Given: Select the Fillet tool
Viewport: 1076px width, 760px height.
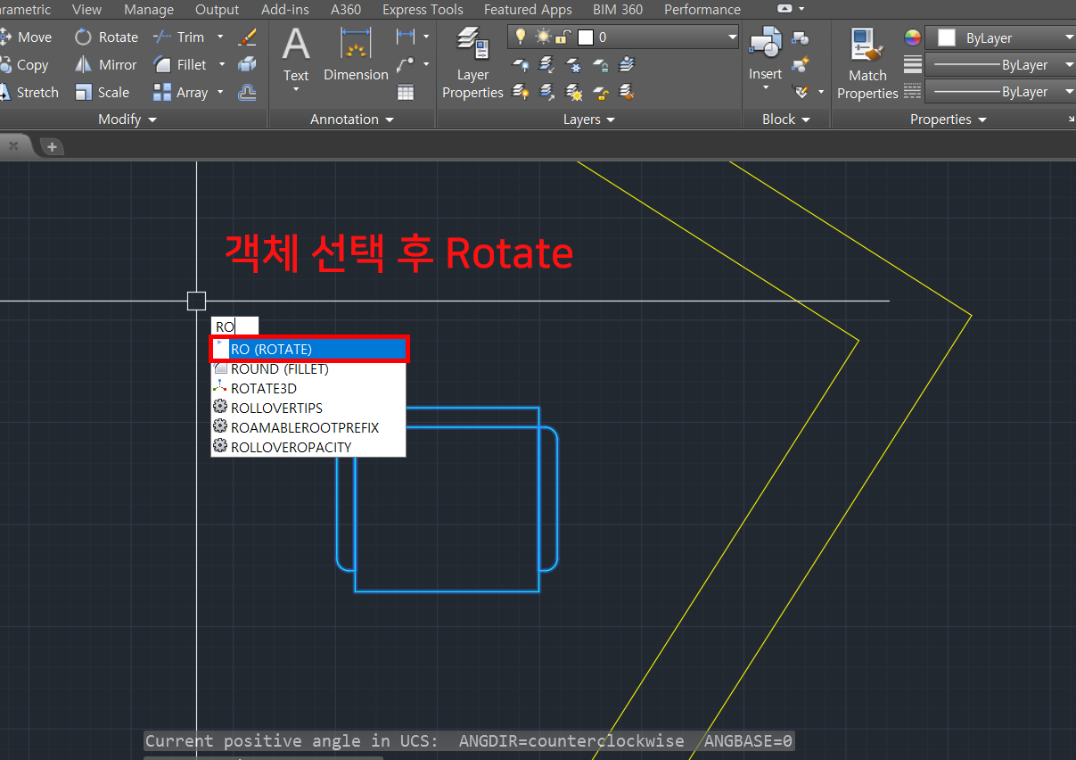Looking at the screenshot, I should coord(179,64).
